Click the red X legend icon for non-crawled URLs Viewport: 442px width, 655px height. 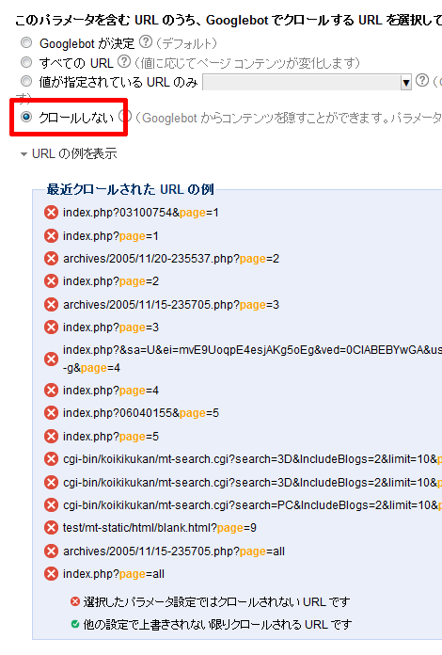[75, 601]
